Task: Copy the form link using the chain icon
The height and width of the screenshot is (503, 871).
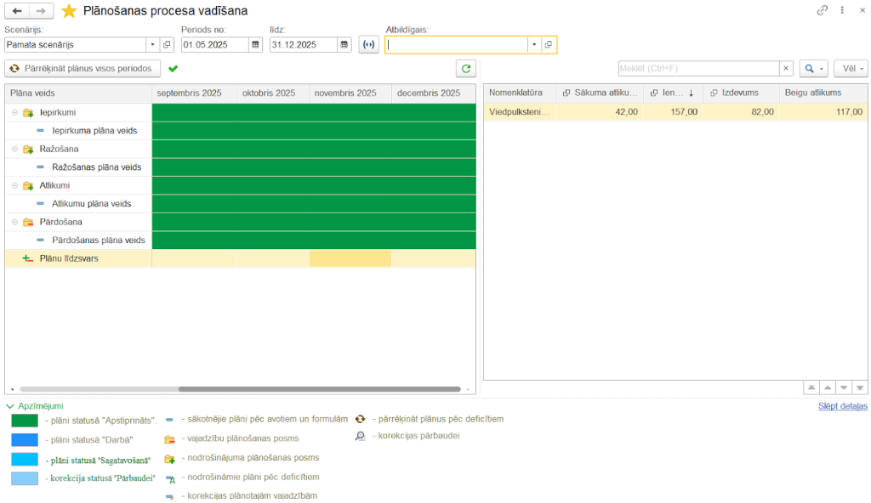Action: [x=823, y=9]
